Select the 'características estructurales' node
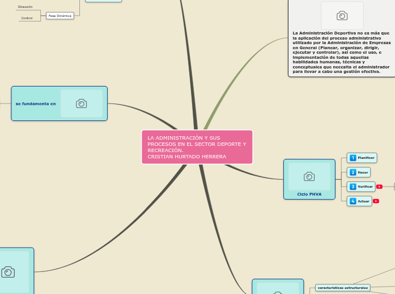Image resolution: width=395 pixels, height=294 pixels. tap(343, 288)
